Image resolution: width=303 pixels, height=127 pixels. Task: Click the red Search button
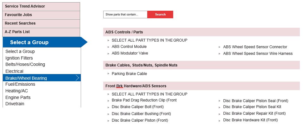pyautogui.click(x=160, y=14)
